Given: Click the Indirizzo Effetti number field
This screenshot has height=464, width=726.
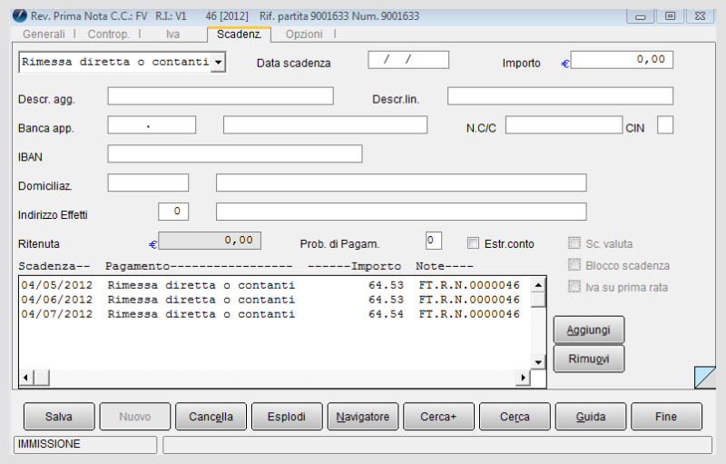Looking at the screenshot, I should coord(173,212).
